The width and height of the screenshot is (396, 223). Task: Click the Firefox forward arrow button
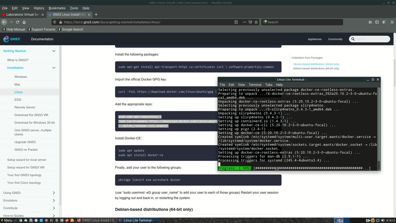(x=11, y=22)
